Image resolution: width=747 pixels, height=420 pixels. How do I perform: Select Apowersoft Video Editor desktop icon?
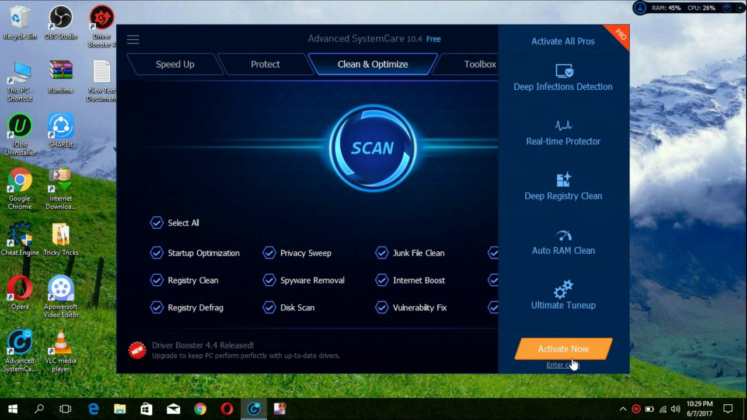pyautogui.click(x=61, y=297)
